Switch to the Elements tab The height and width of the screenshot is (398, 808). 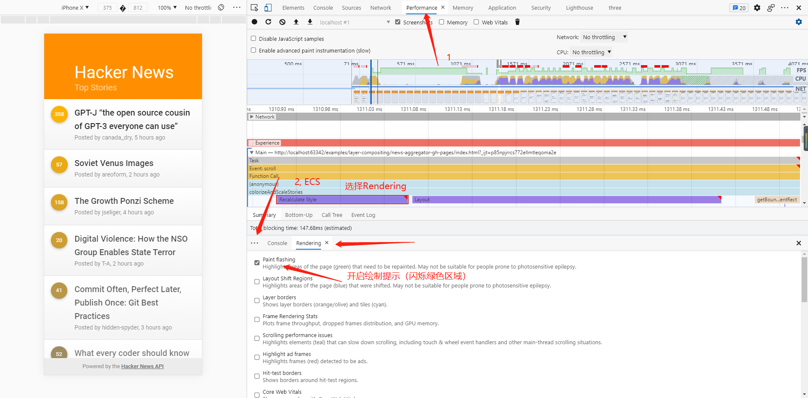293,8
